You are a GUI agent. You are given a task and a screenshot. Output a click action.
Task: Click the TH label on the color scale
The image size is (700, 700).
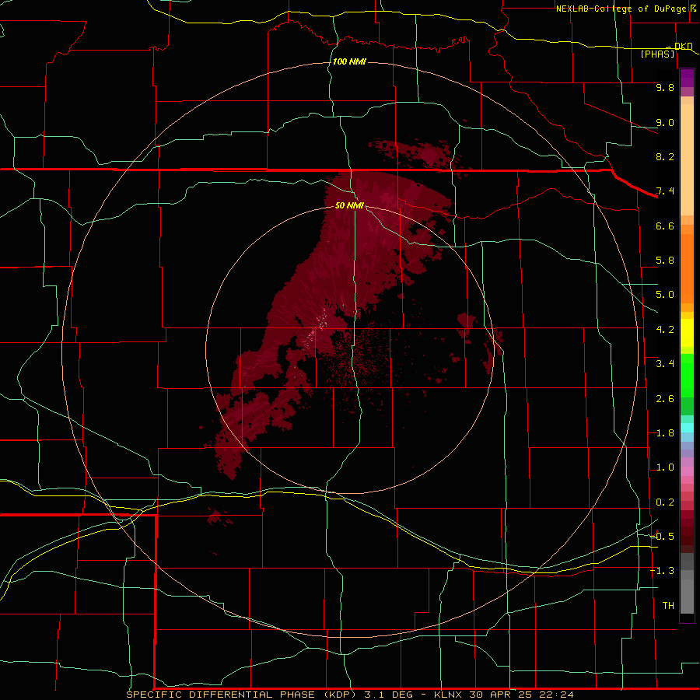(668, 606)
